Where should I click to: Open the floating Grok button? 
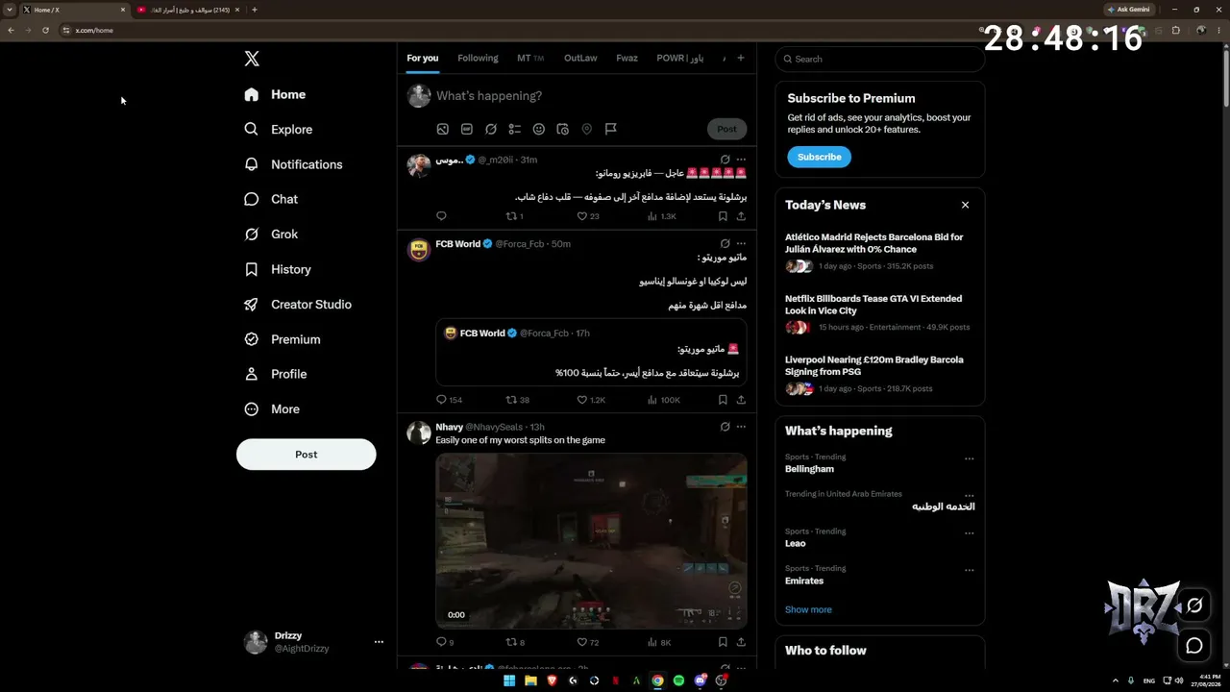pyautogui.click(x=1194, y=605)
